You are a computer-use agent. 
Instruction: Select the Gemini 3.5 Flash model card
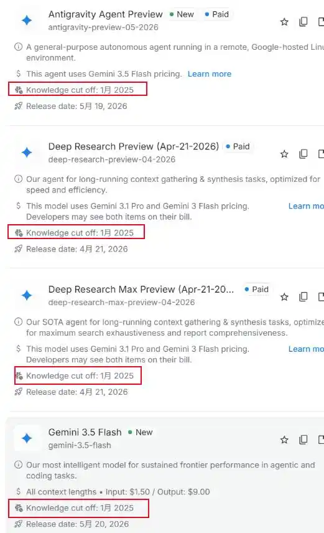pos(165,475)
